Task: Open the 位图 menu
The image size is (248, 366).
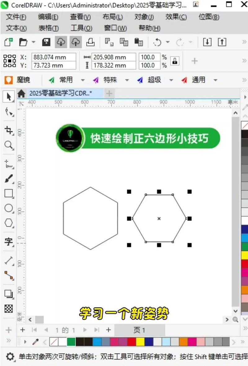Action: pos(208,17)
